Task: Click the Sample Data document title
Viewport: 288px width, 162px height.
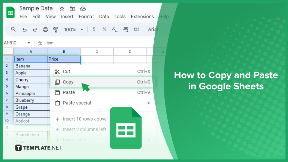Action: coord(36,8)
